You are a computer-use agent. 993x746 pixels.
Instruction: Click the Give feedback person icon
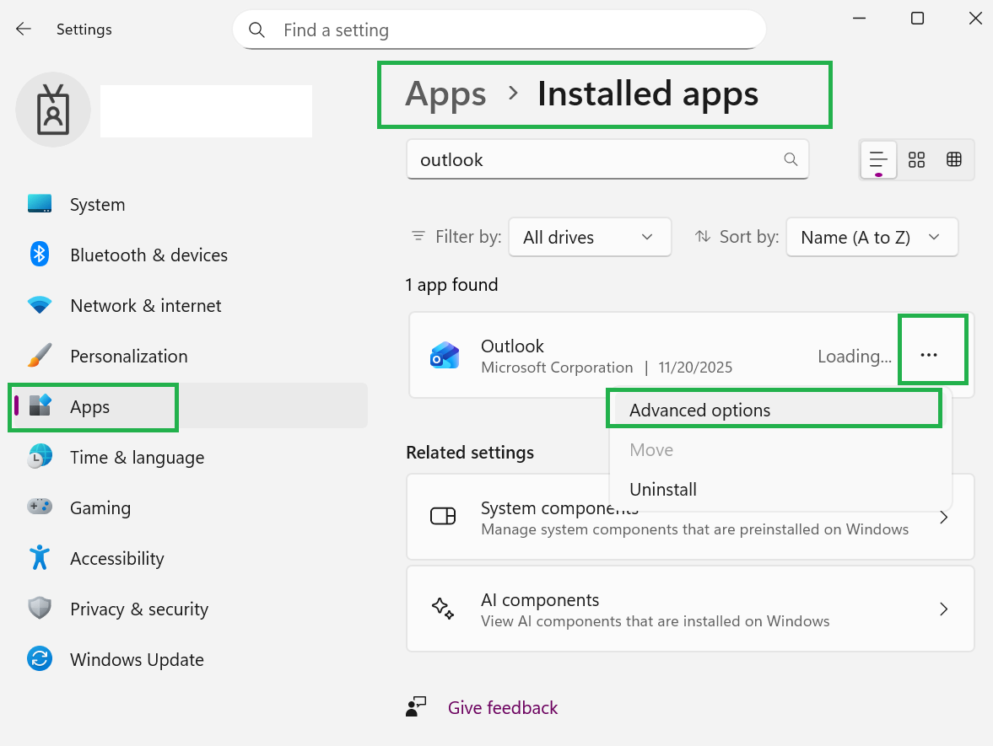tap(416, 706)
